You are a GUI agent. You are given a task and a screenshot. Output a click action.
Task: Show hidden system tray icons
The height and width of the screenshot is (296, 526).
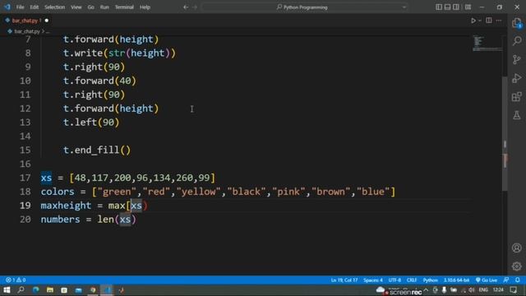click(426, 290)
